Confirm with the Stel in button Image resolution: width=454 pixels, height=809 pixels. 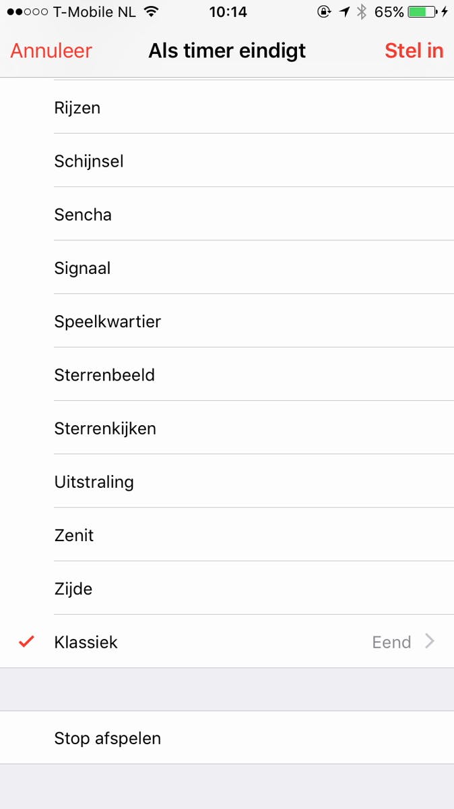click(414, 51)
